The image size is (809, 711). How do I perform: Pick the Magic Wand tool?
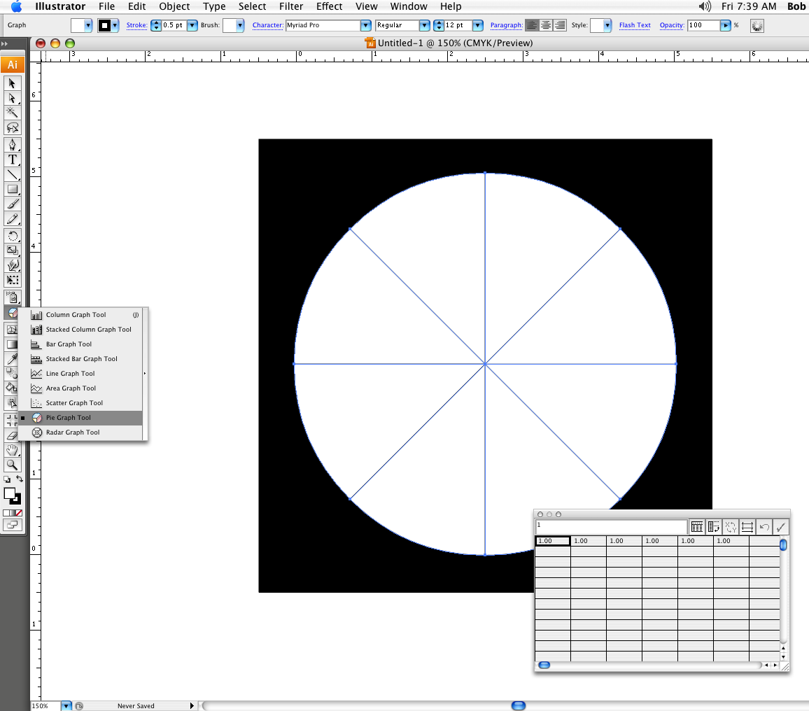coord(13,112)
